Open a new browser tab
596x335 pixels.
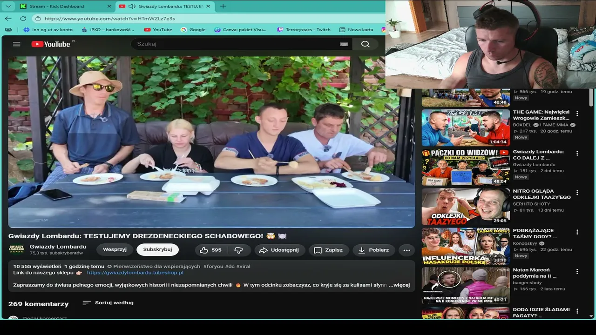coord(223,6)
